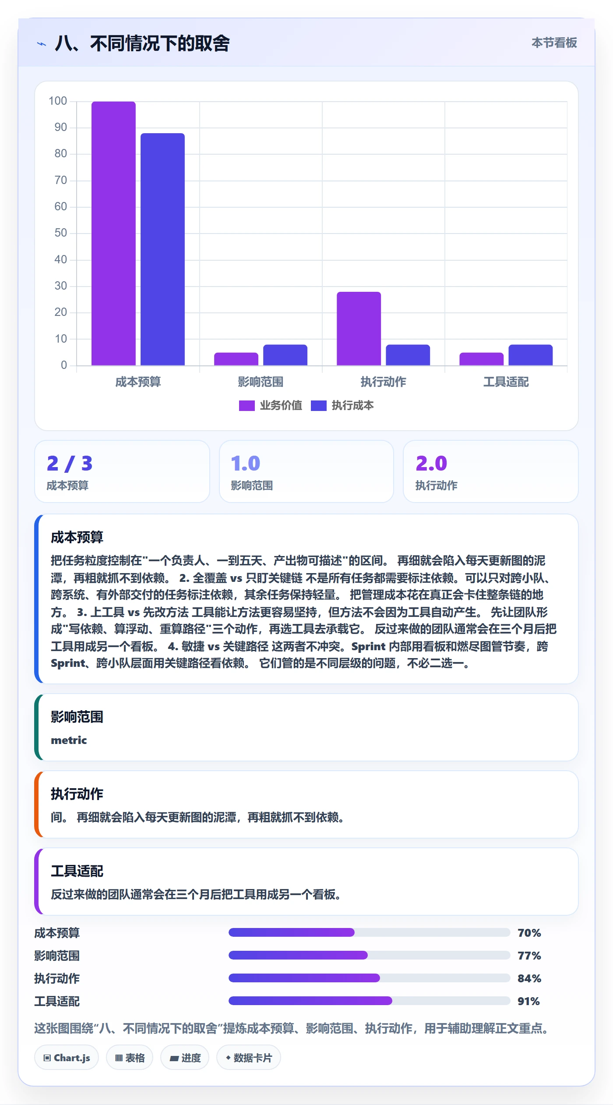Click the grid icon inside the 表格 chip
Viewport: 613px width, 1105px height.
[x=119, y=1058]
